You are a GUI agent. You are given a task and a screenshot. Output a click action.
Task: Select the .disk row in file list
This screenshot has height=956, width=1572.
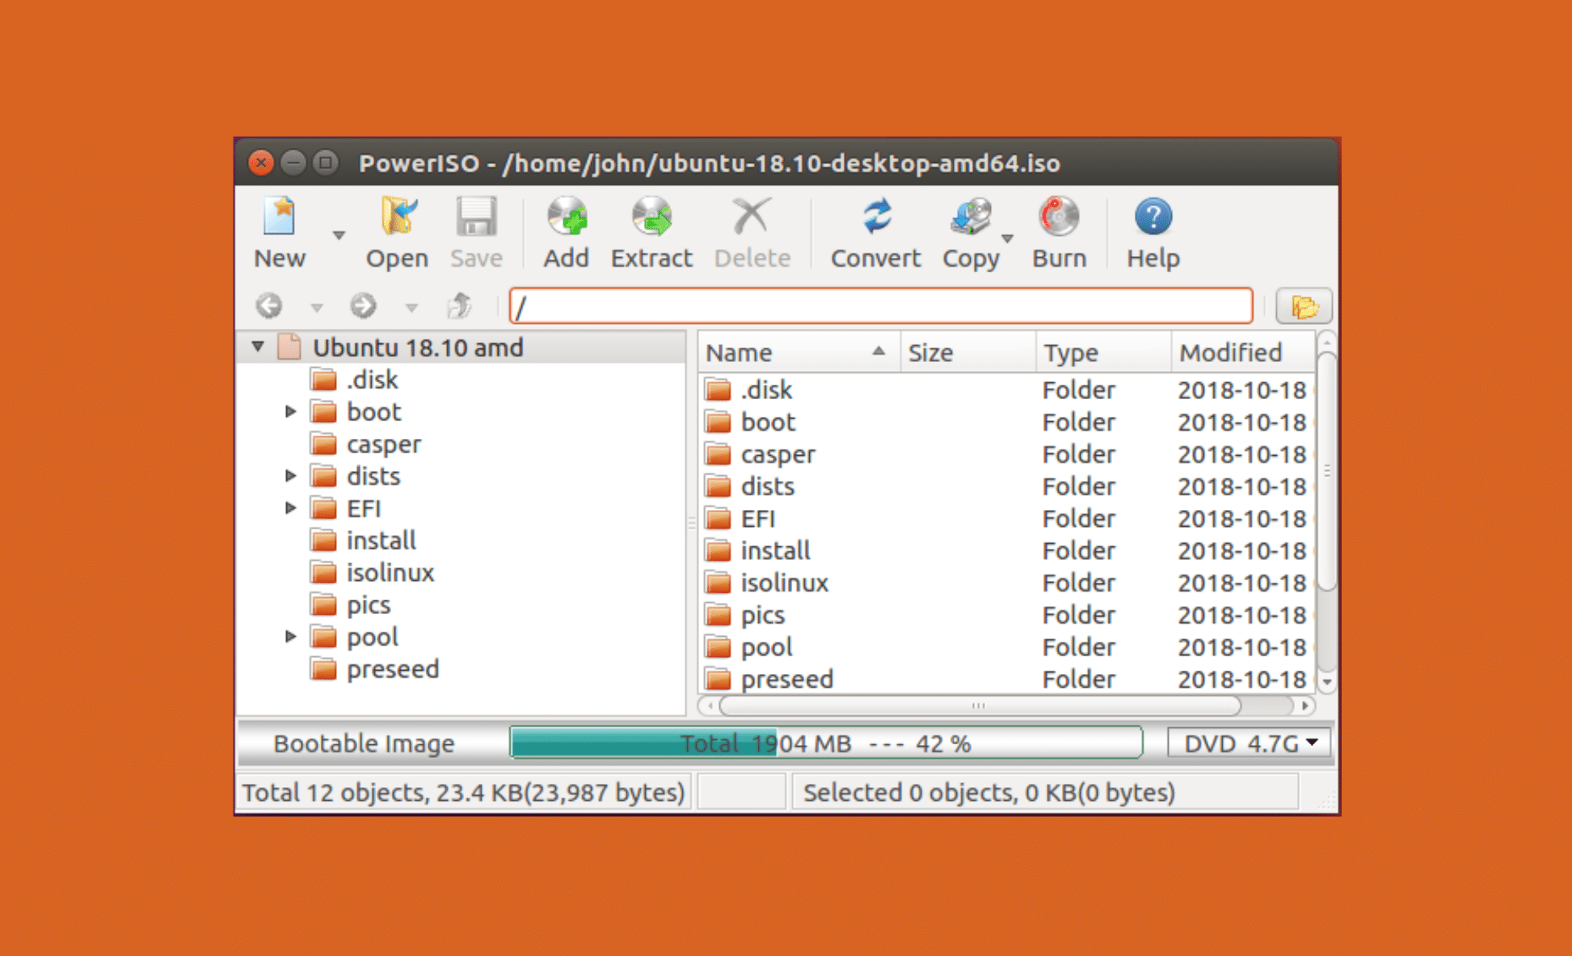[1006, 390]
